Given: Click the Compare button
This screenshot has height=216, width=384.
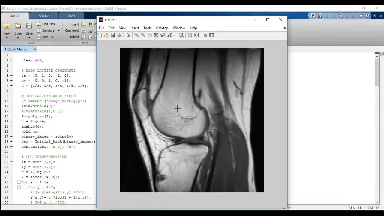Looking at the screenshot, I should [46, 31].
